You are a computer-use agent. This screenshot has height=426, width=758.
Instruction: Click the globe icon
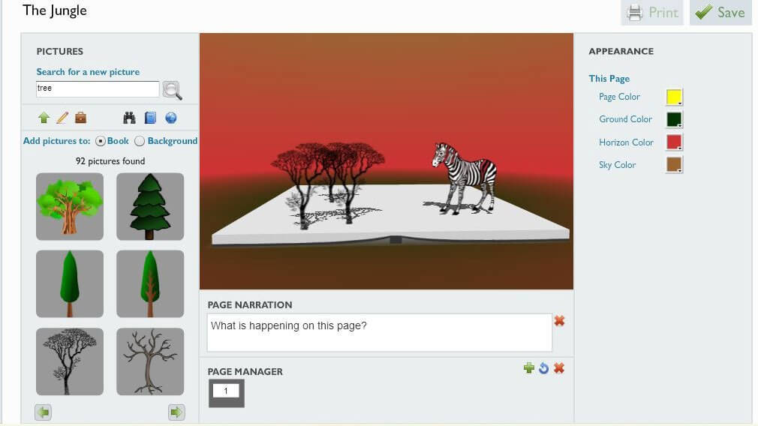click(170, 118)
